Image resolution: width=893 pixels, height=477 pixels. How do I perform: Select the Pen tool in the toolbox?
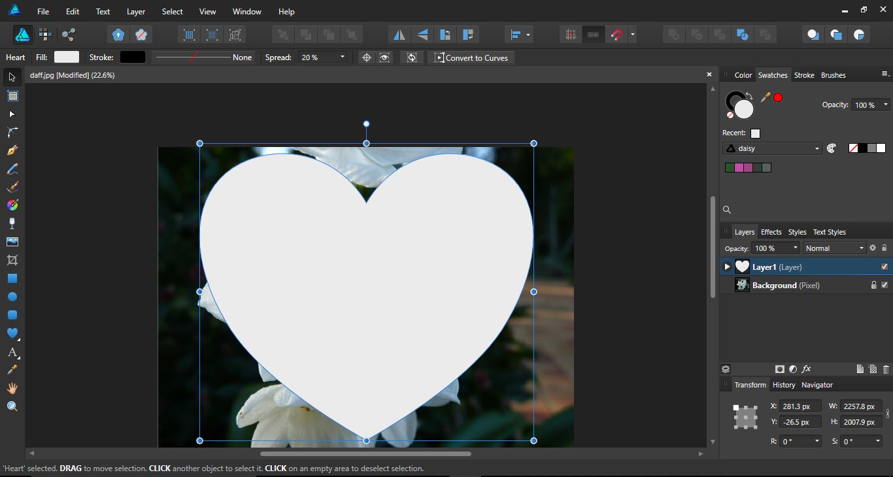click(12, 150)
